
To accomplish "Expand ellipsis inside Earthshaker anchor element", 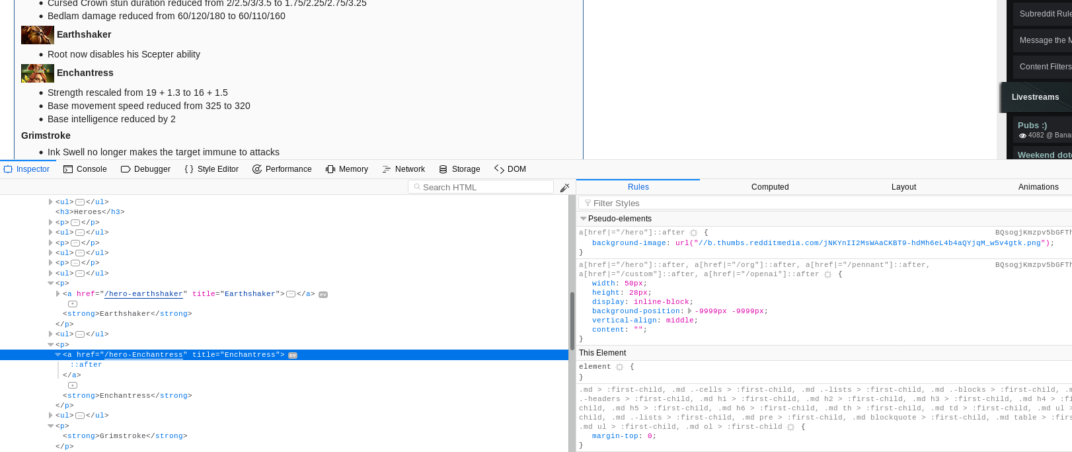I will [290, 294].
